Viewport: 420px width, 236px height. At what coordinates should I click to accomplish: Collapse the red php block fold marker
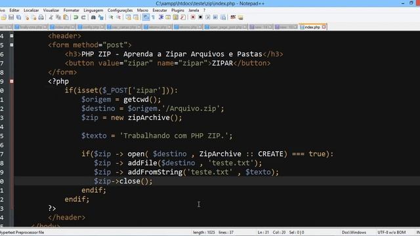(12, 81)
